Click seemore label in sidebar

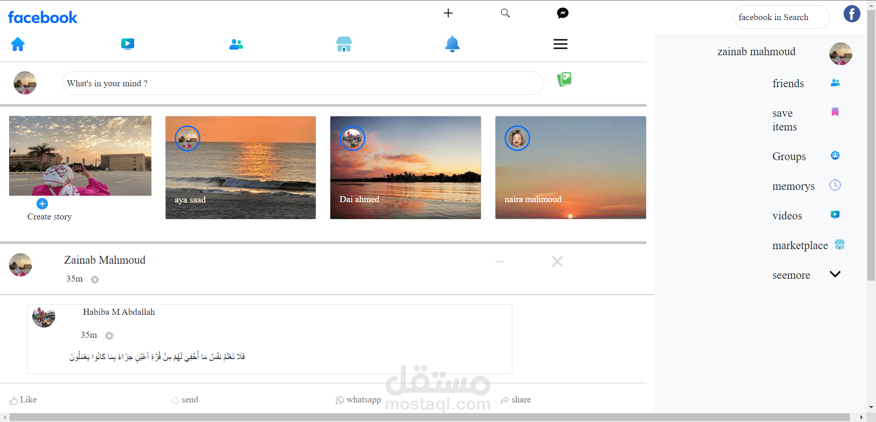coord(791,275)
